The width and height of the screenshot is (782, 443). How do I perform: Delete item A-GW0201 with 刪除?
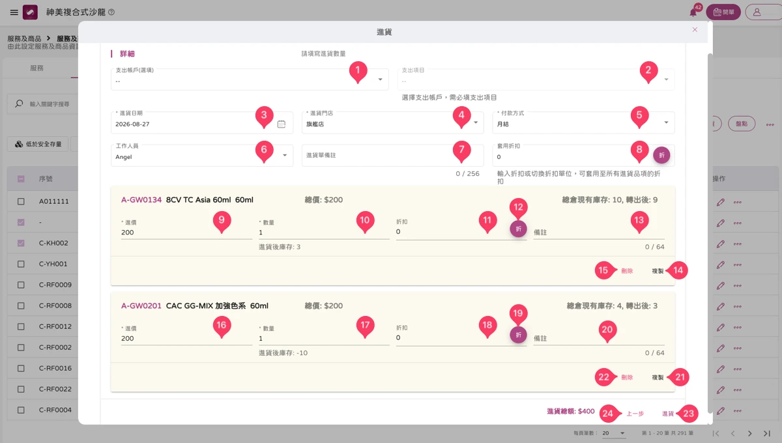pos(627,377)
